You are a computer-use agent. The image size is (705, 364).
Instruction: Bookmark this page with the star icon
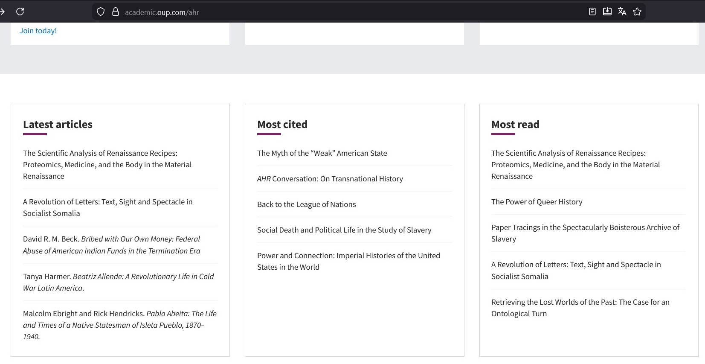pos(637,12)
